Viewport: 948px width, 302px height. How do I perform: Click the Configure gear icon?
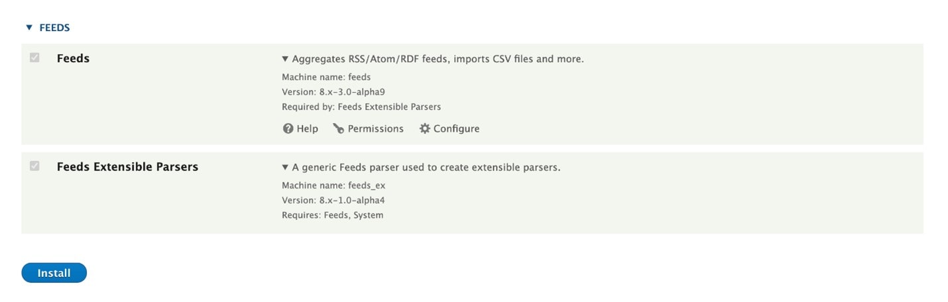click(425, 129)
